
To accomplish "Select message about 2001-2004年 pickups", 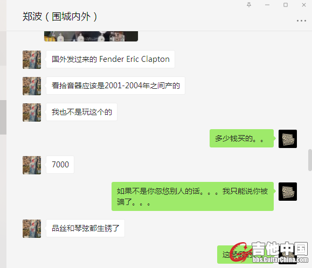I will pos(115,86).
